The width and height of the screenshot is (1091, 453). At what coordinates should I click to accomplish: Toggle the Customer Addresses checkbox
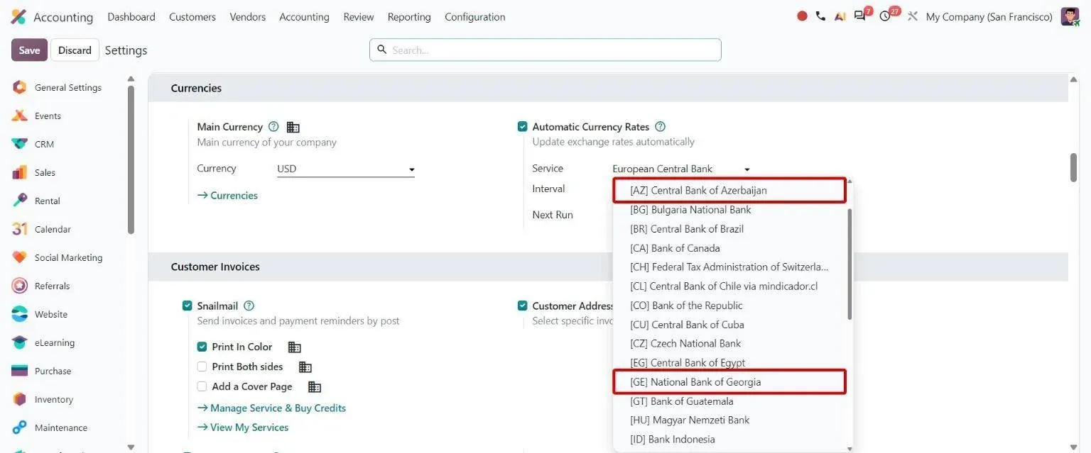click(x=523, y=306)
